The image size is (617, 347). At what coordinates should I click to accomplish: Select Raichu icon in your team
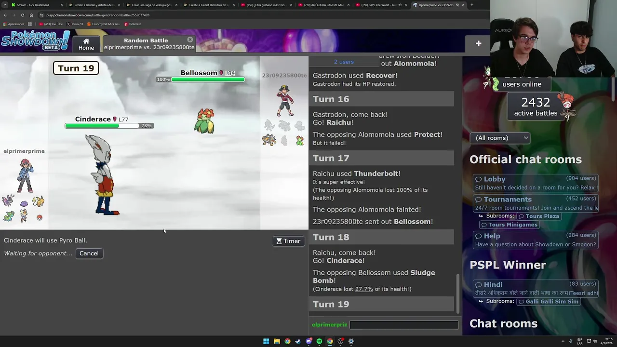tap(38, 201)
